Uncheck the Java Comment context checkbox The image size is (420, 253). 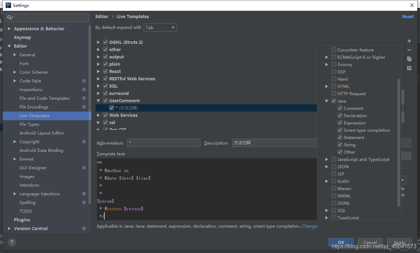340,108
